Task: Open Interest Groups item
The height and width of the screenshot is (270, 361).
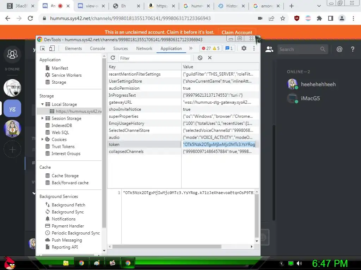Action: coord(66,153)
